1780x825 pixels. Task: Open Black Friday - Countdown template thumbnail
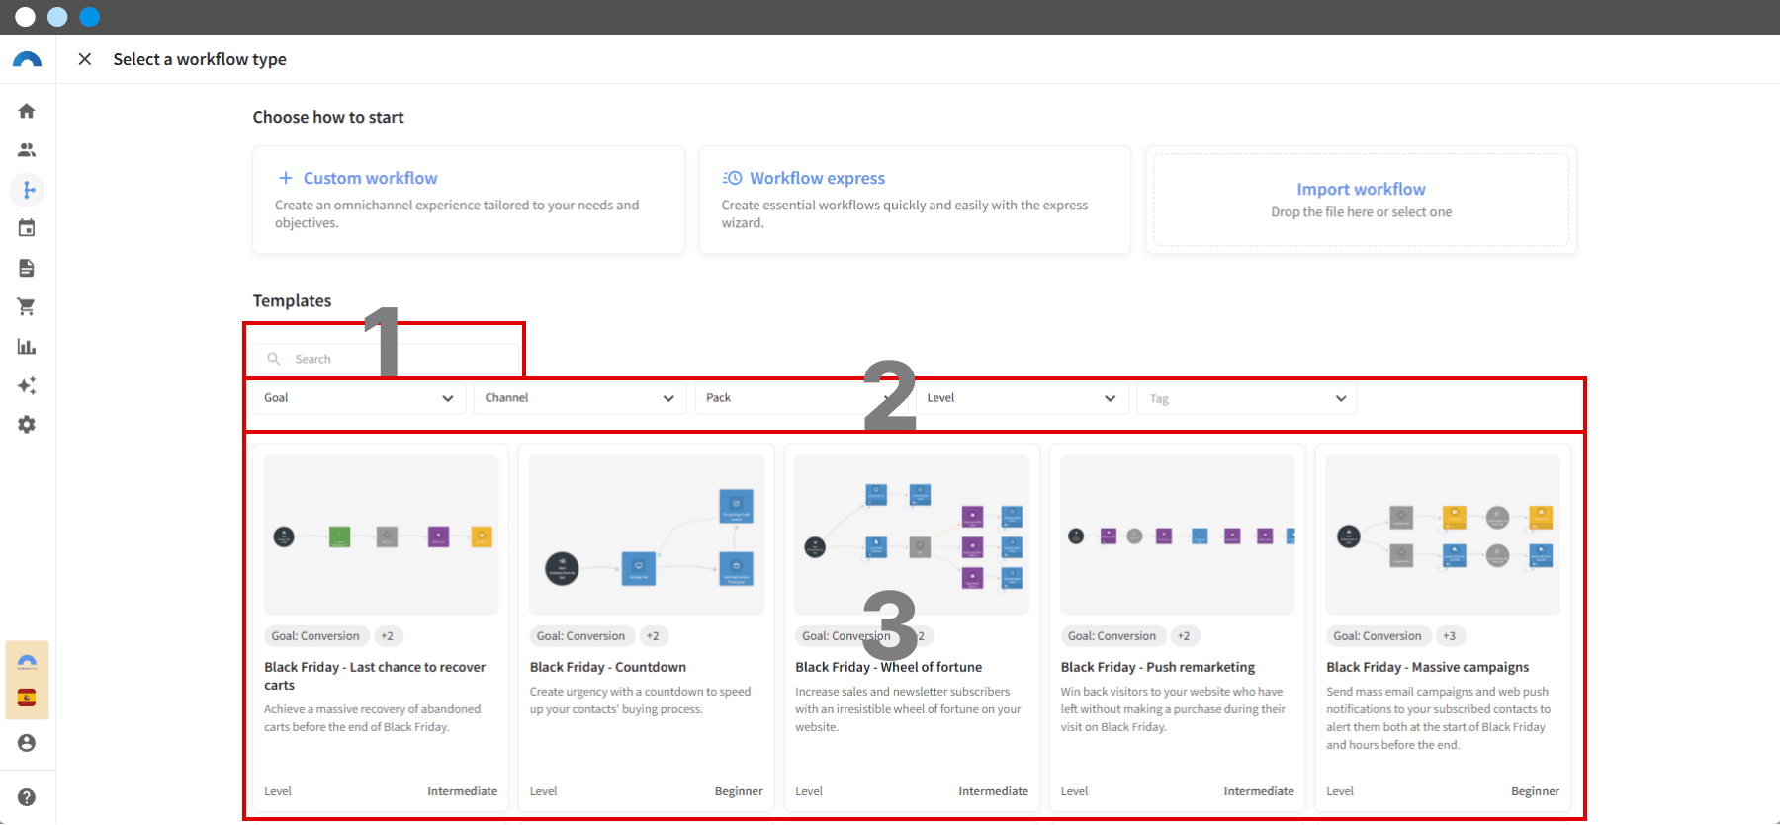[x=647, y=536]
